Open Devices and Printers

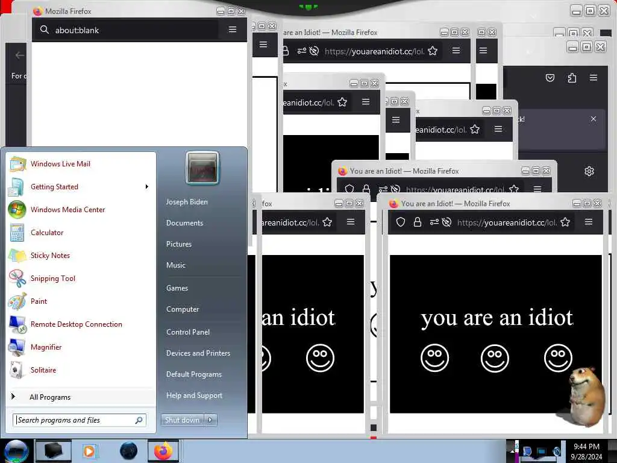[198, 353]
